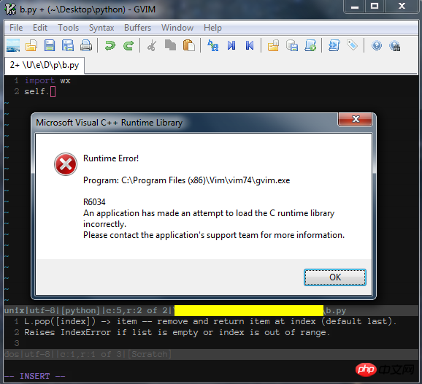This screenshot has width=422, height=384.
Task: Click the 'self.' code line
Action: coord(37,91)
